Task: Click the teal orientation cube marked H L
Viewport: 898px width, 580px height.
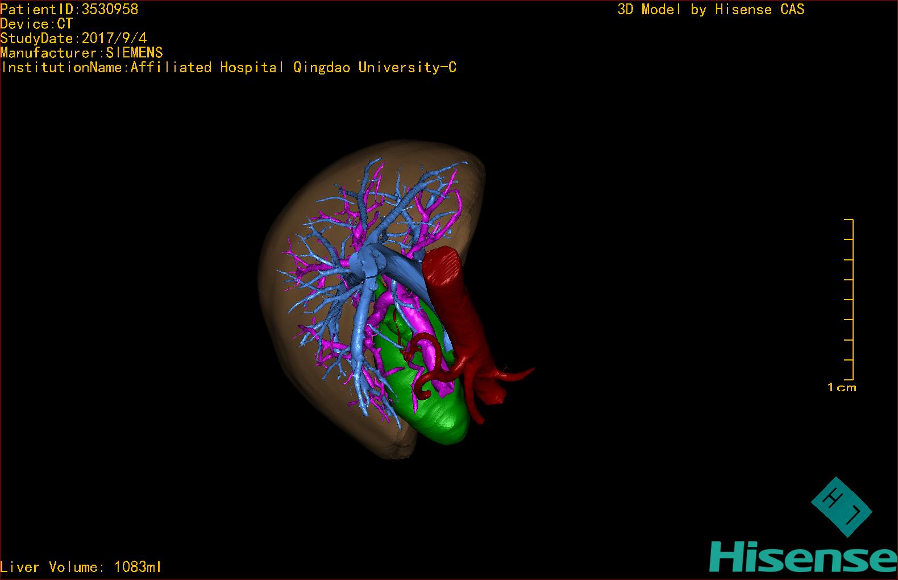Action: tap(841, 506)
